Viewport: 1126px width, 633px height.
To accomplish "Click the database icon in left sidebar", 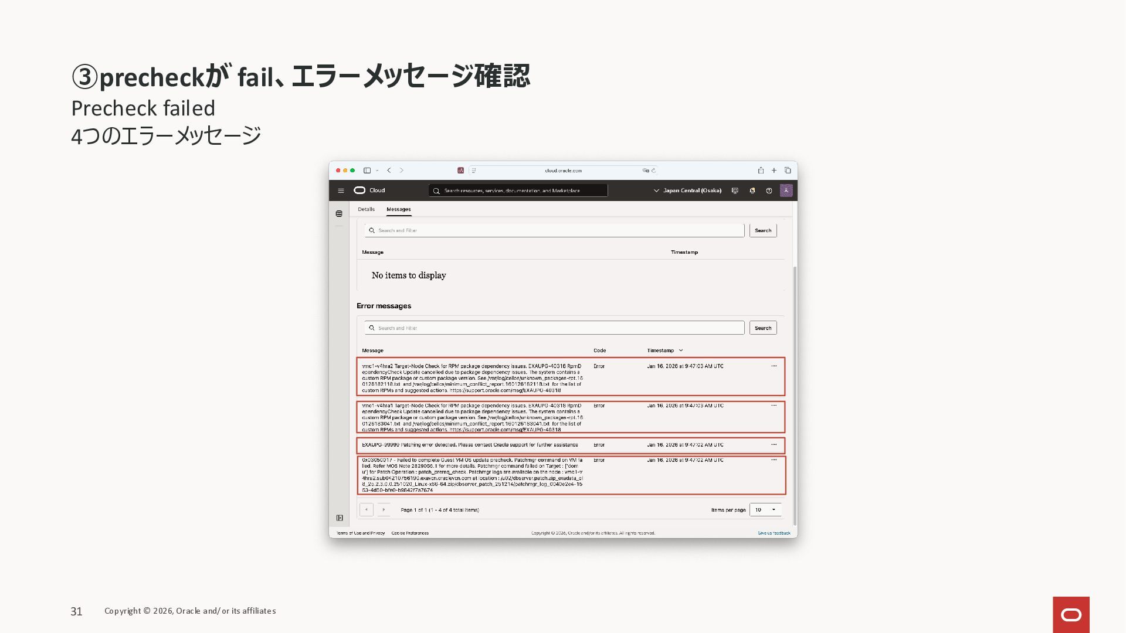I will (x=339, y=214).
